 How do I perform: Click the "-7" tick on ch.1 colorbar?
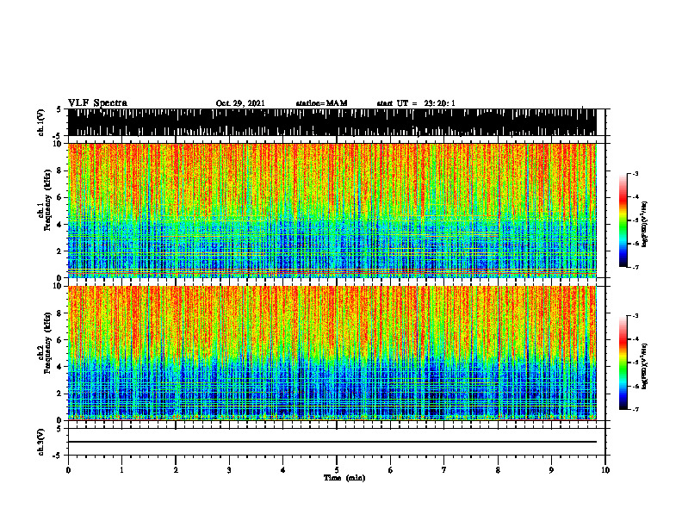coord(635,267)
